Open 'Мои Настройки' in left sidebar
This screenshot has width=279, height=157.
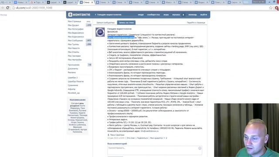tap(75, 60)
